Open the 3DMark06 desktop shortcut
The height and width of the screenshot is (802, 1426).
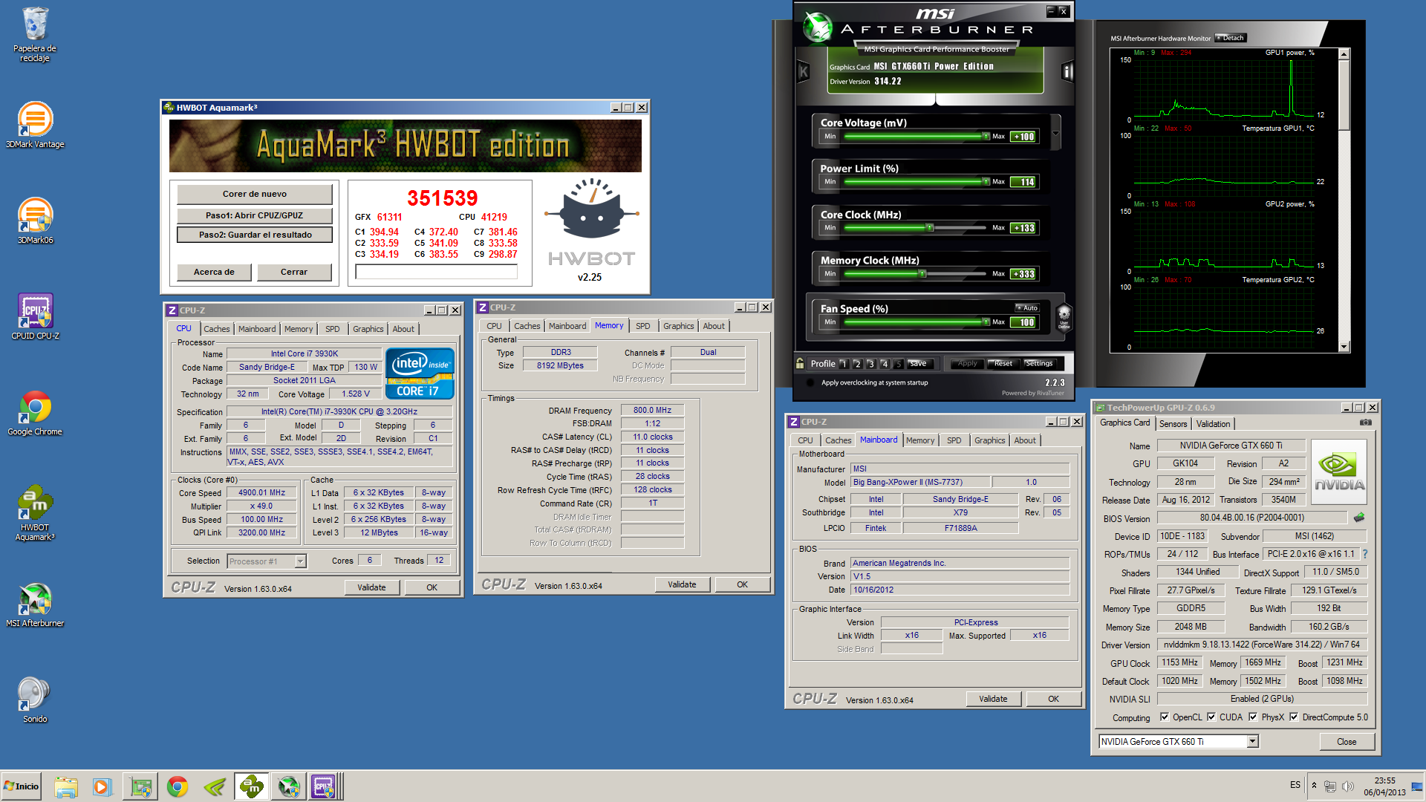tap(35, 221)
